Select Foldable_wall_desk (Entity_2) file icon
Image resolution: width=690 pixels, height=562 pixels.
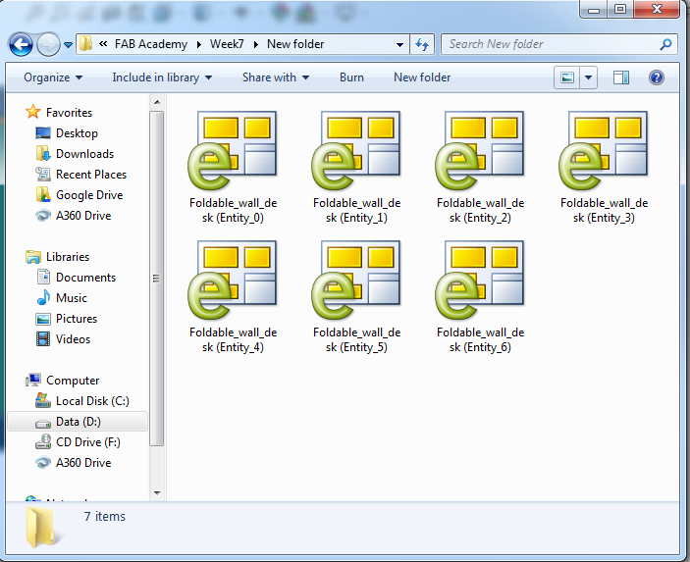480,150
